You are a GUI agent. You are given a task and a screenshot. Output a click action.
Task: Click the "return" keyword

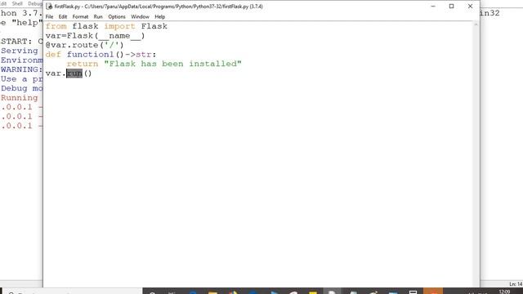83,64
